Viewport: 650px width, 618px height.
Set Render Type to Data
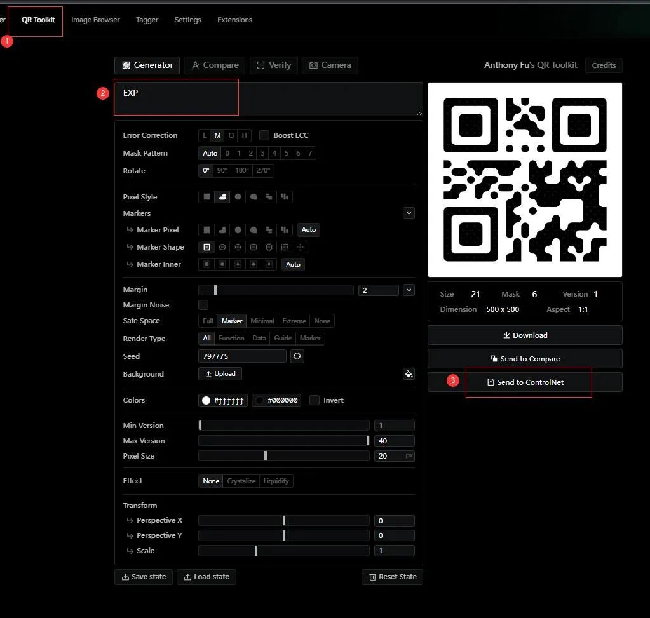[x=259, y=339]
